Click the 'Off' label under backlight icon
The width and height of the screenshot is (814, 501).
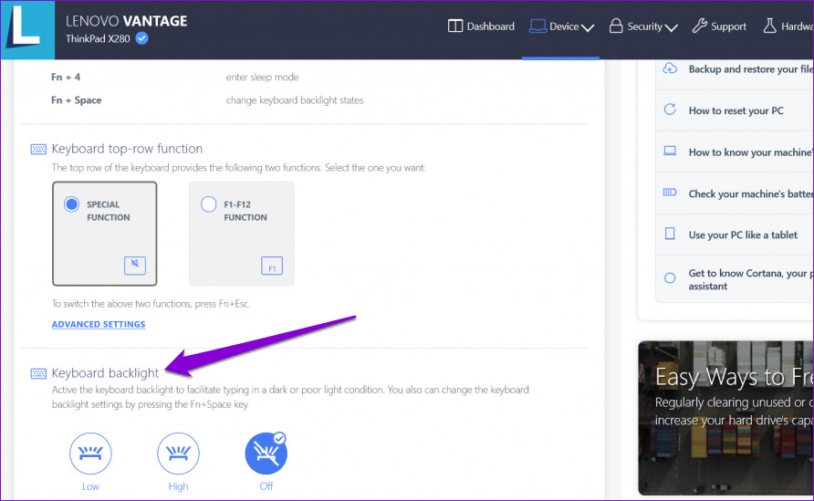click(x=266, y=486)
